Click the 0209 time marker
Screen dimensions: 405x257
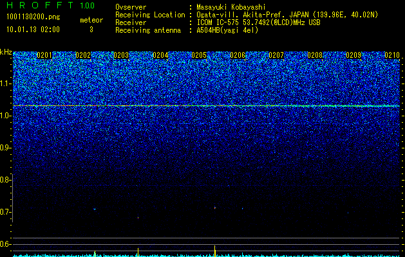pyautogui.click(x=353, y=55)
